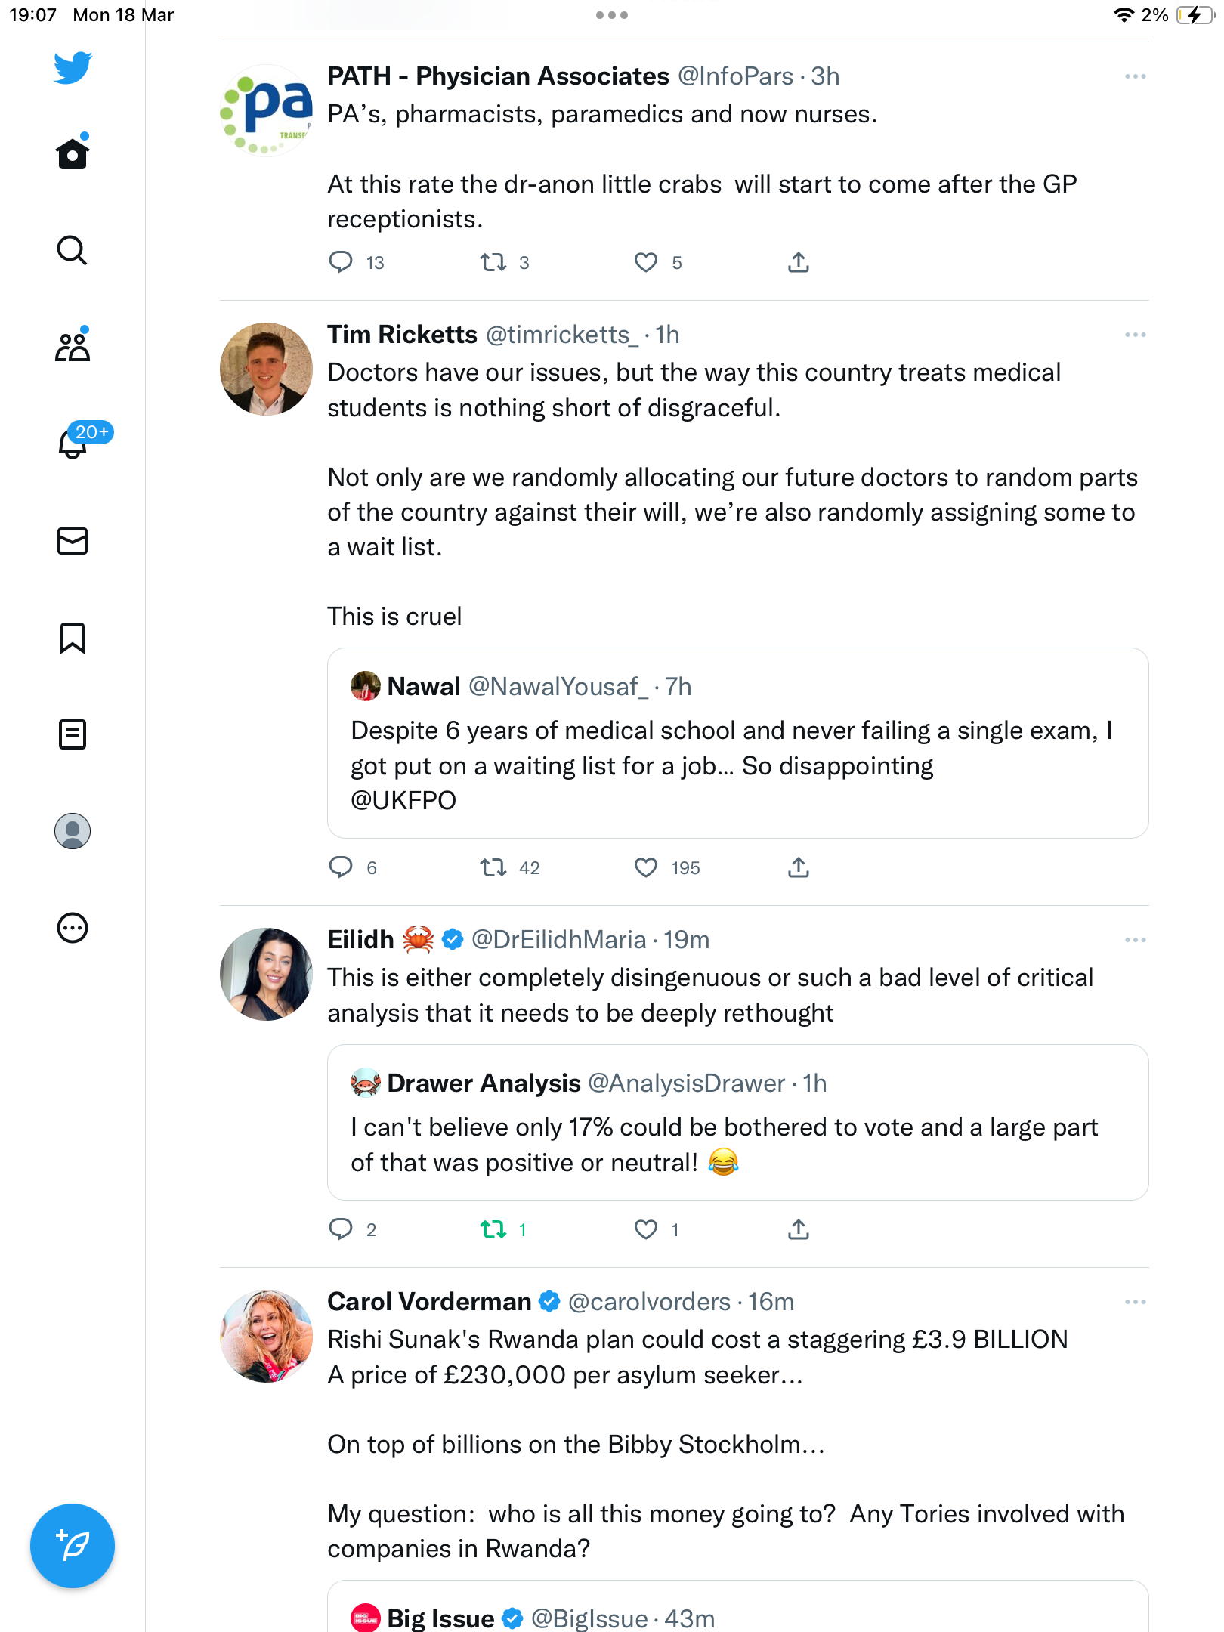Open Communities from the sidebar

73,347
